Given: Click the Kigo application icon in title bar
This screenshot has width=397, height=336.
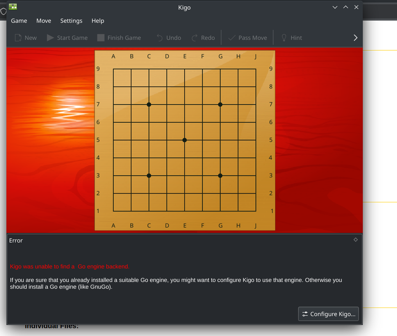Looking at the screenshot, I should tap(13, 7).
